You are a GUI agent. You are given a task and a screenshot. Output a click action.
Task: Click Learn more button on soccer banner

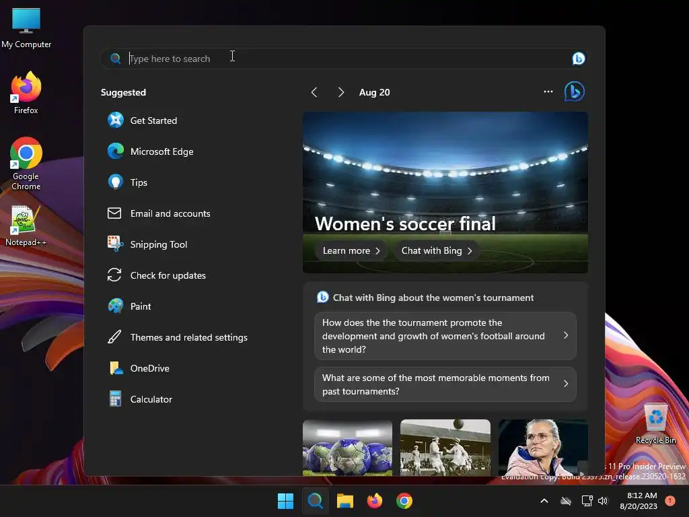coord(351,250)
